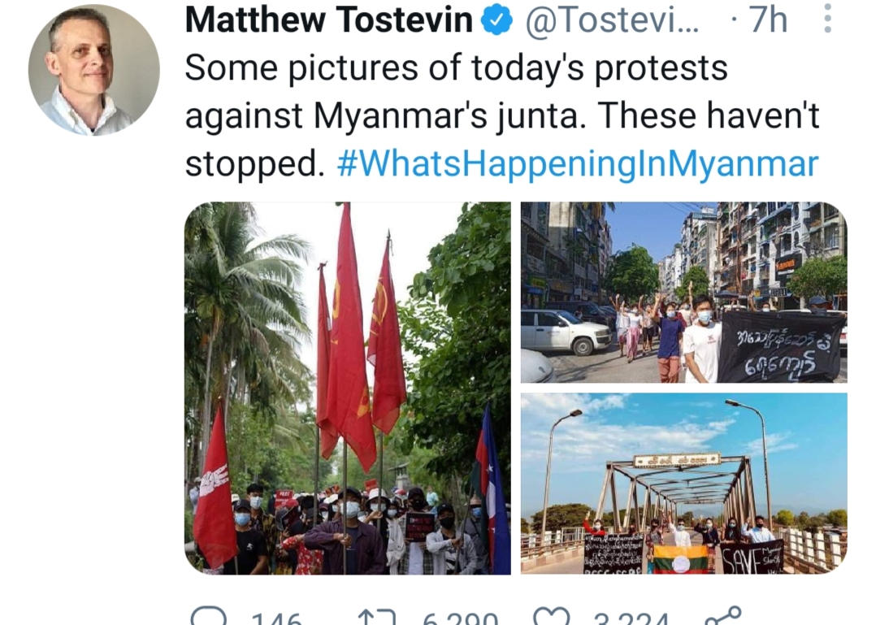Click the 3,224 likes count
This screenshot has height=625, width=876.
[x=631, y=618]
